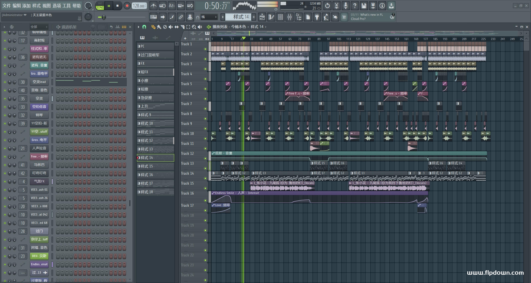Select the slice tool in the playlist toolbar
The width and height of the screenshot is (531, 283).
click(x=183, y=27)
